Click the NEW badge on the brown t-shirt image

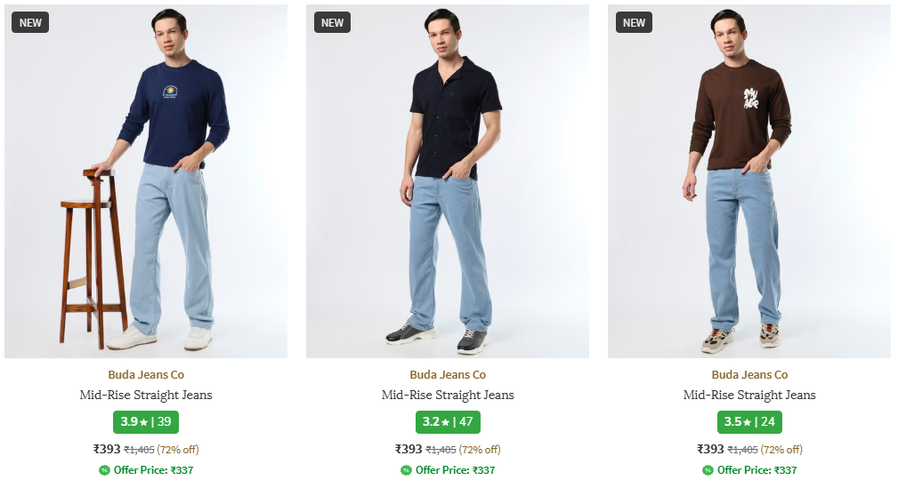point(634,22)
